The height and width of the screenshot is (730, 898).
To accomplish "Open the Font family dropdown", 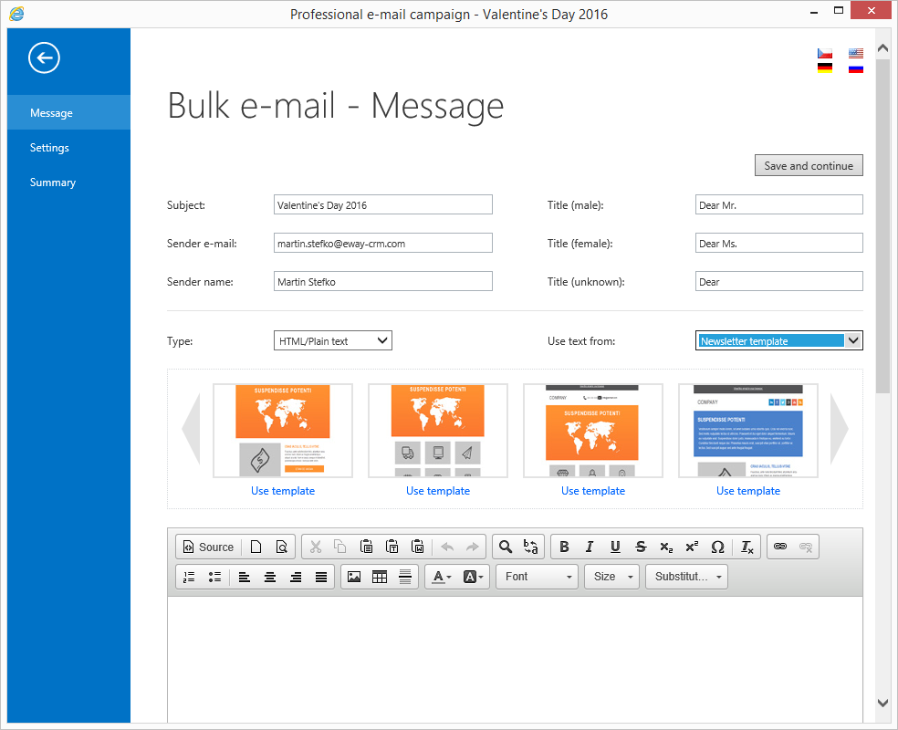I will click(x=537, y=576).
